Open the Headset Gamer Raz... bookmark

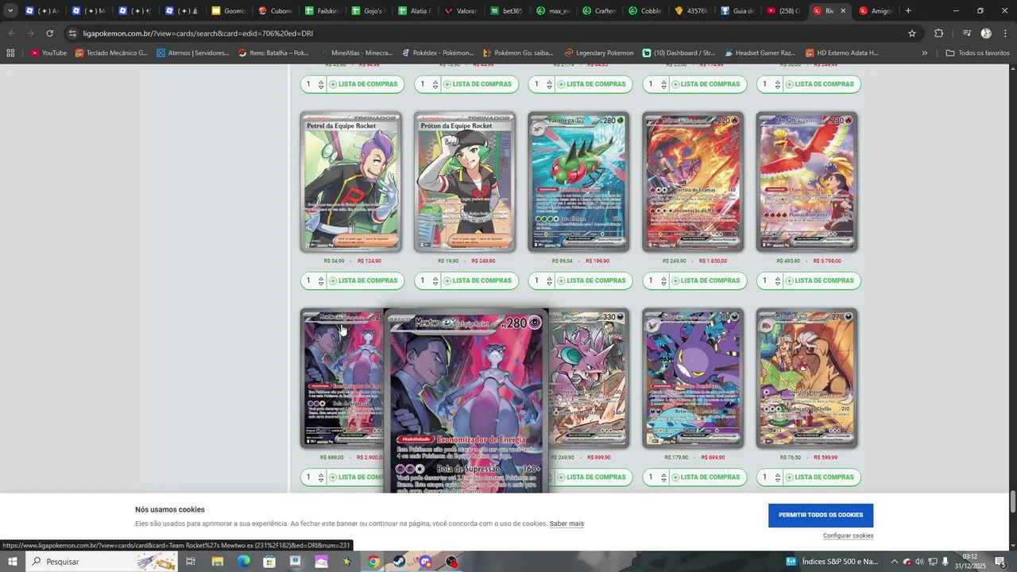[x=758, y=53]
